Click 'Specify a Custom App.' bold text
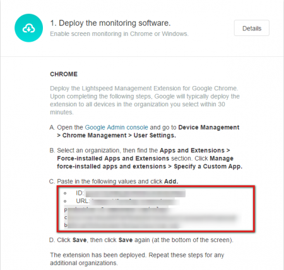This screenshot has height=270, width=284. click(208, 166)
